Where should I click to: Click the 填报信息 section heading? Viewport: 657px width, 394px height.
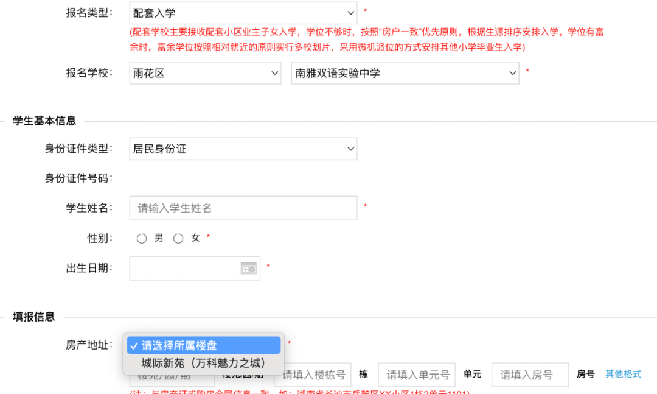[34, 317]
